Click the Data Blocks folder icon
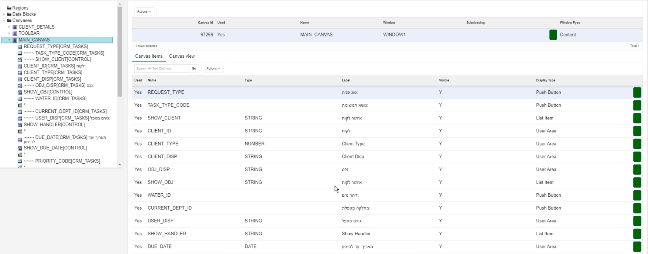 tap(9, 14)
